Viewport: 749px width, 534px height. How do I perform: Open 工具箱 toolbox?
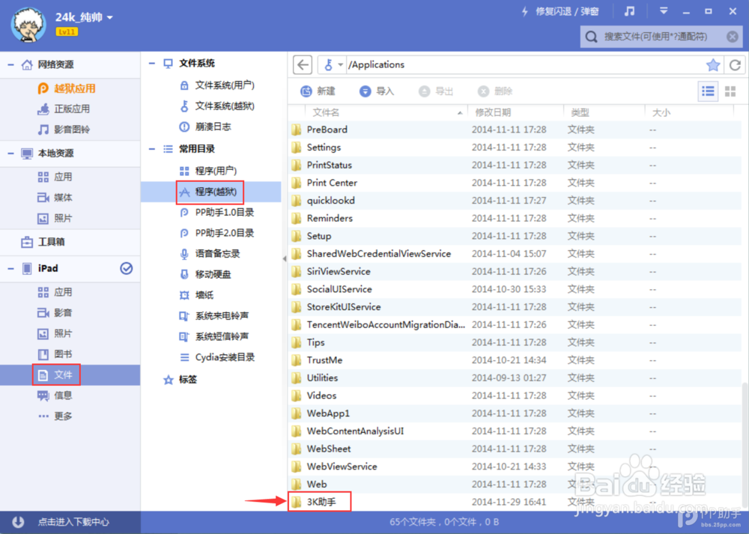[x=43, y=242]
